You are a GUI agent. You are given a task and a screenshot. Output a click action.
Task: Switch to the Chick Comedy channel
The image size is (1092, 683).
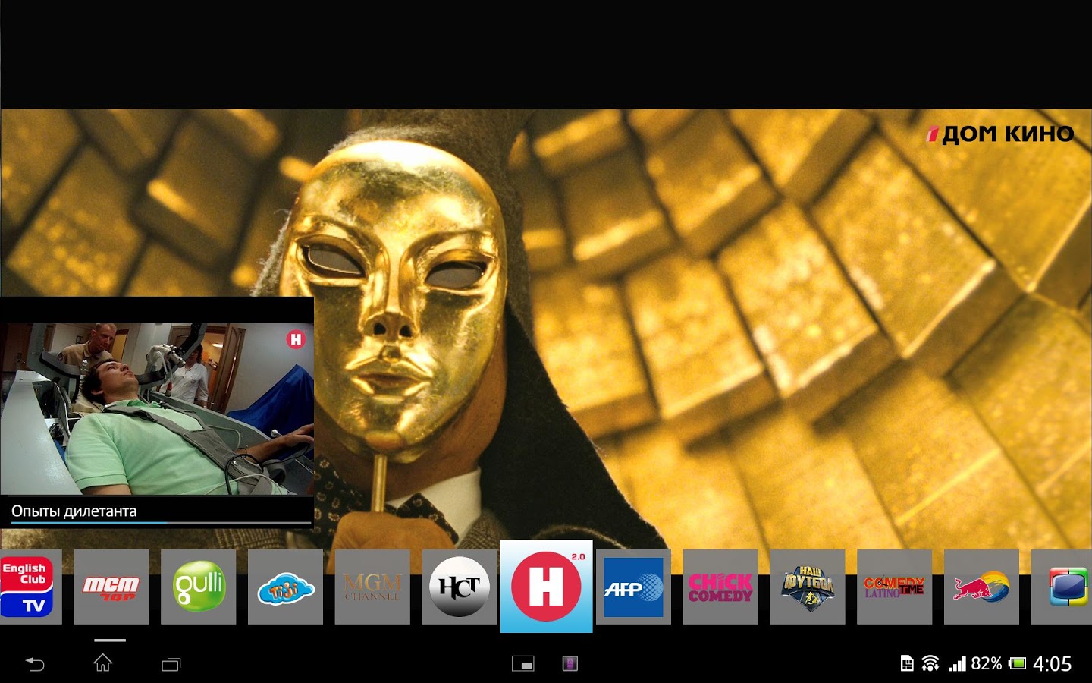tap(720, 587)
